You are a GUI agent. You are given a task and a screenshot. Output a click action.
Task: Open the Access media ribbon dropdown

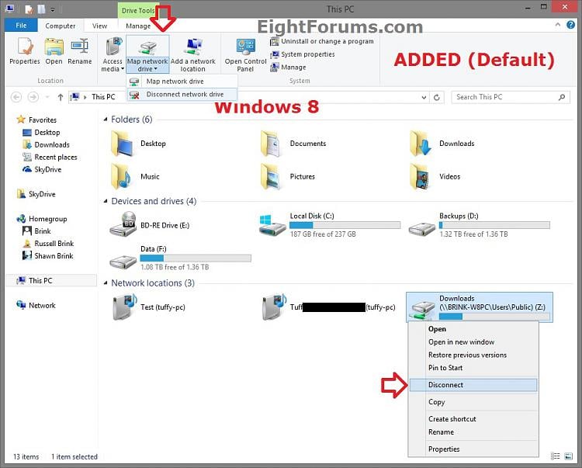(x=113, y=54)
